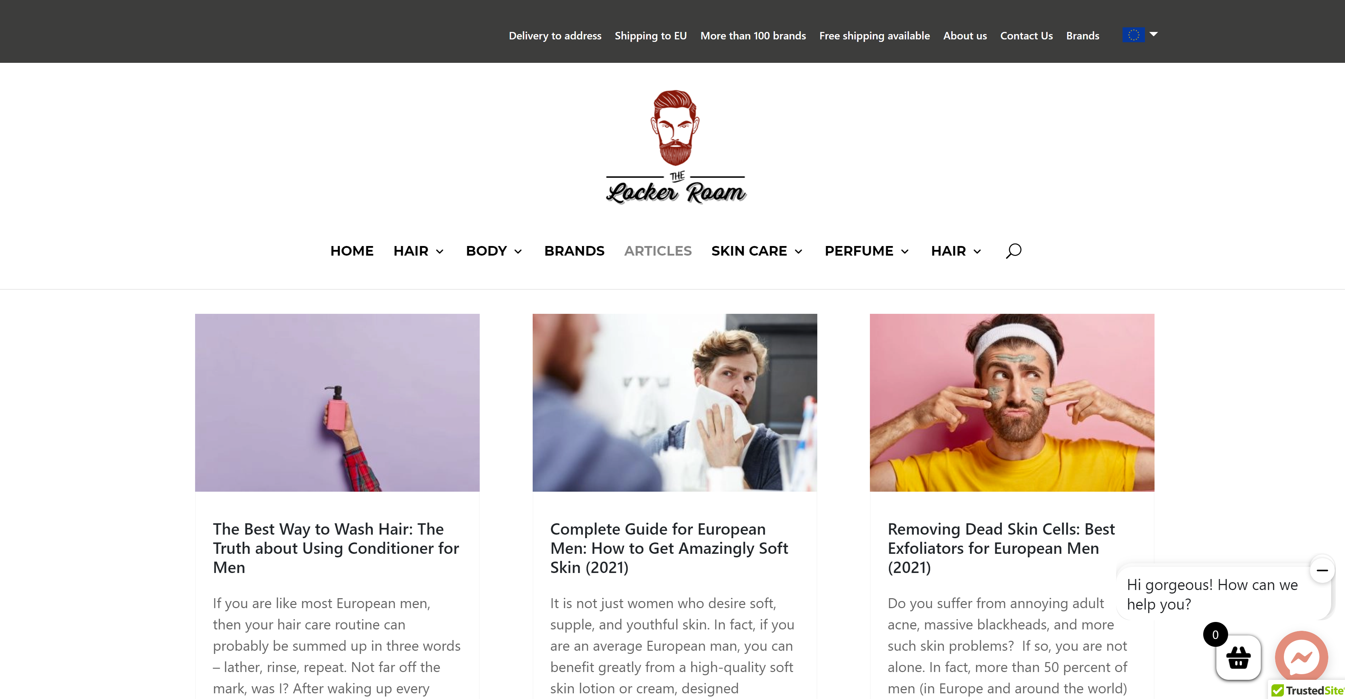Open the About us link
The height and width of the screenshot is (699, 1345).
pyautogui.click(x=965, y=36)
